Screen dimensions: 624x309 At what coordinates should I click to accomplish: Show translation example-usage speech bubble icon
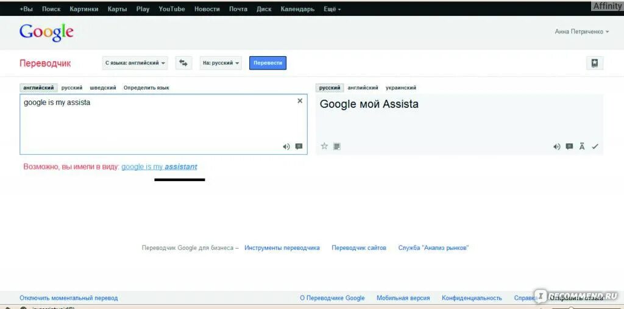click(x=570, y=146)
